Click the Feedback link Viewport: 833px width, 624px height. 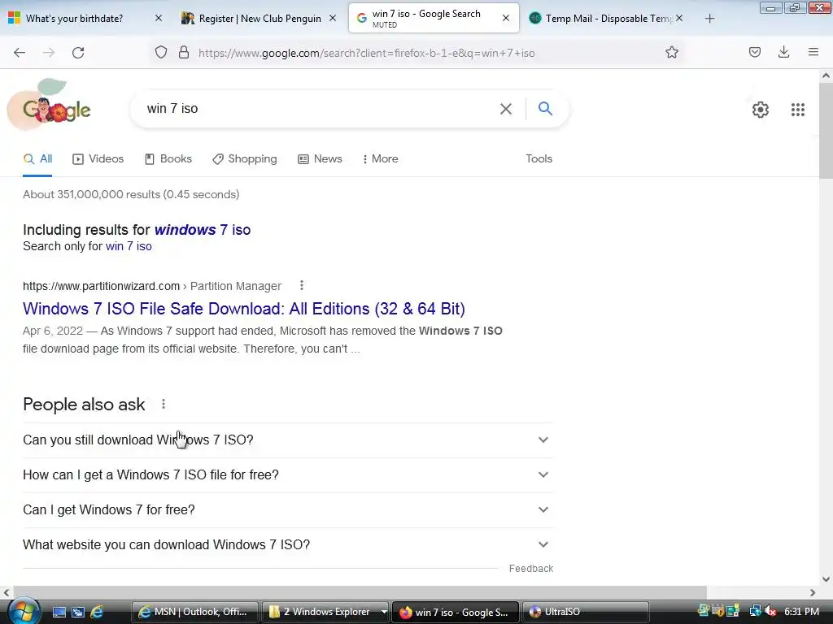pos(530,568)
